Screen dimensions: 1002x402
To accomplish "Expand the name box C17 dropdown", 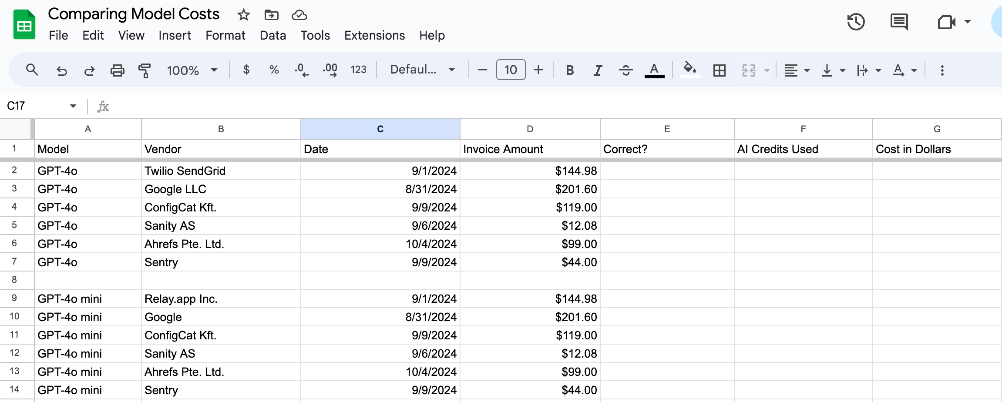I will click(73, 106).
